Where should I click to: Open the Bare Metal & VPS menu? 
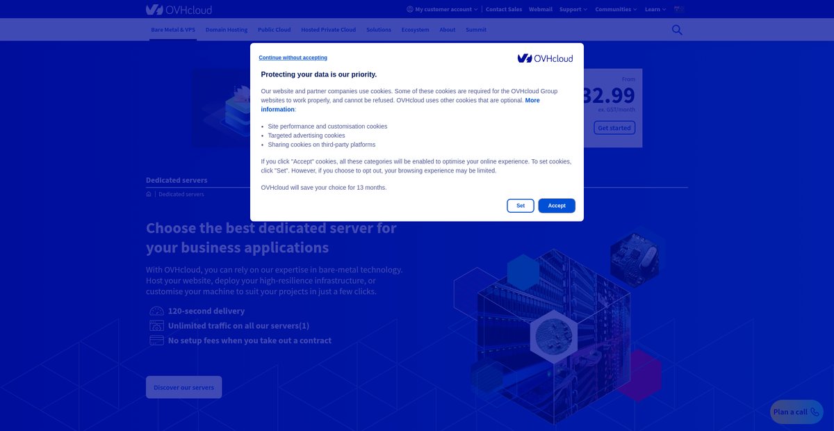click(x=173, y=30)
